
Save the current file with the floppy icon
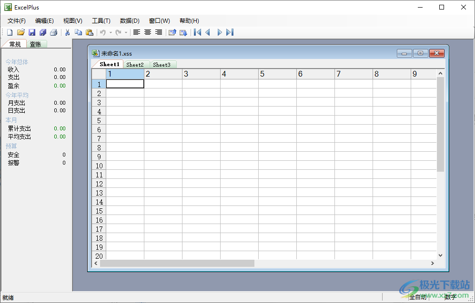(32, 32)
